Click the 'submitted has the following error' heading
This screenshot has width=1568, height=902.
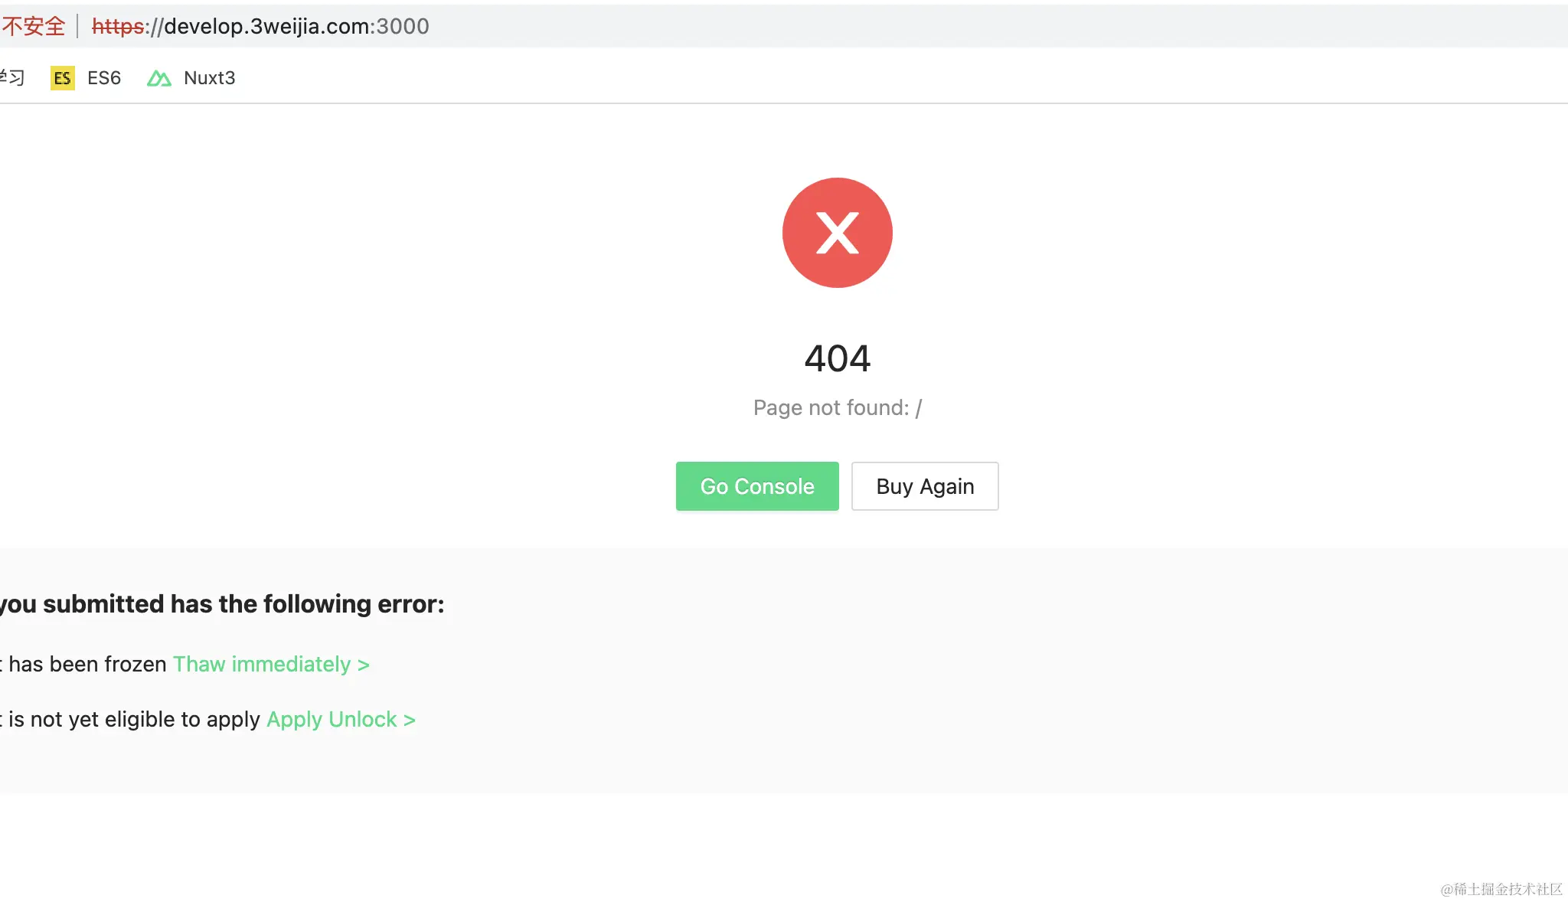[222, 603]
